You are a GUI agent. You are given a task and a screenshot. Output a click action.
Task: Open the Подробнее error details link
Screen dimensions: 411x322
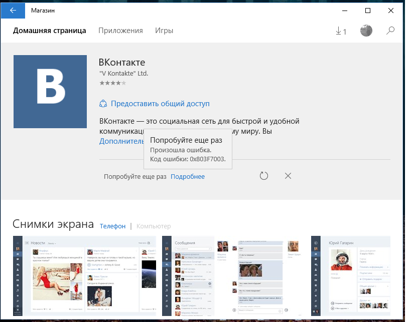pos(188,177)
